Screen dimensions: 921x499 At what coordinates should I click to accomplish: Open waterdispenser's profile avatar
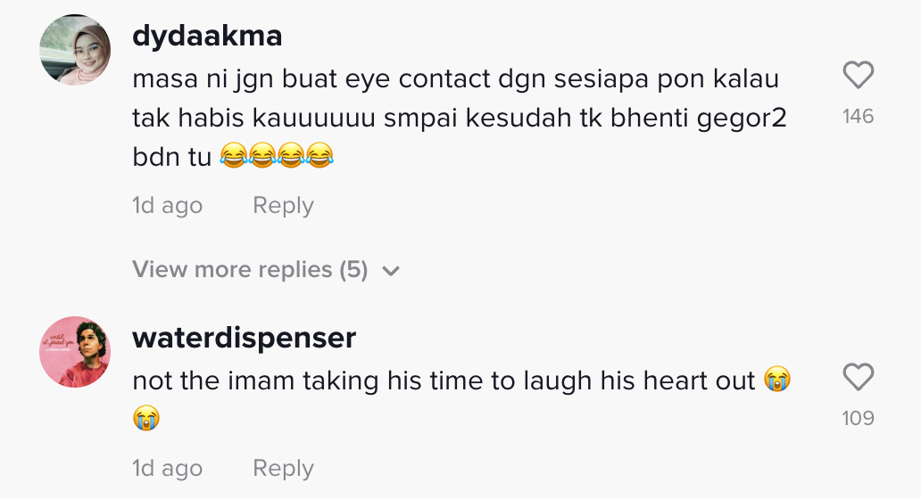(75, 351)
